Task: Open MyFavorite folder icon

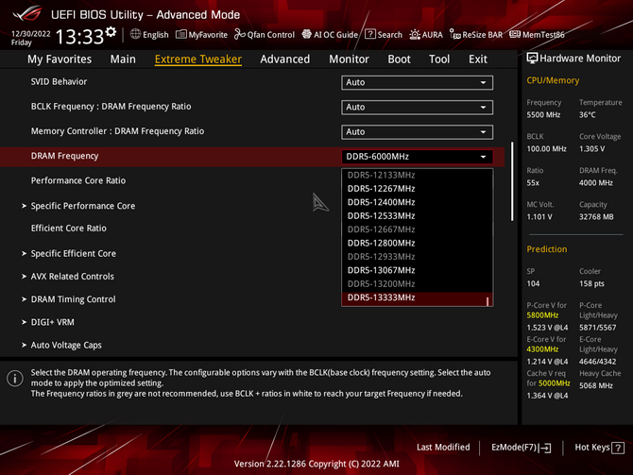Action: [181, 34]
